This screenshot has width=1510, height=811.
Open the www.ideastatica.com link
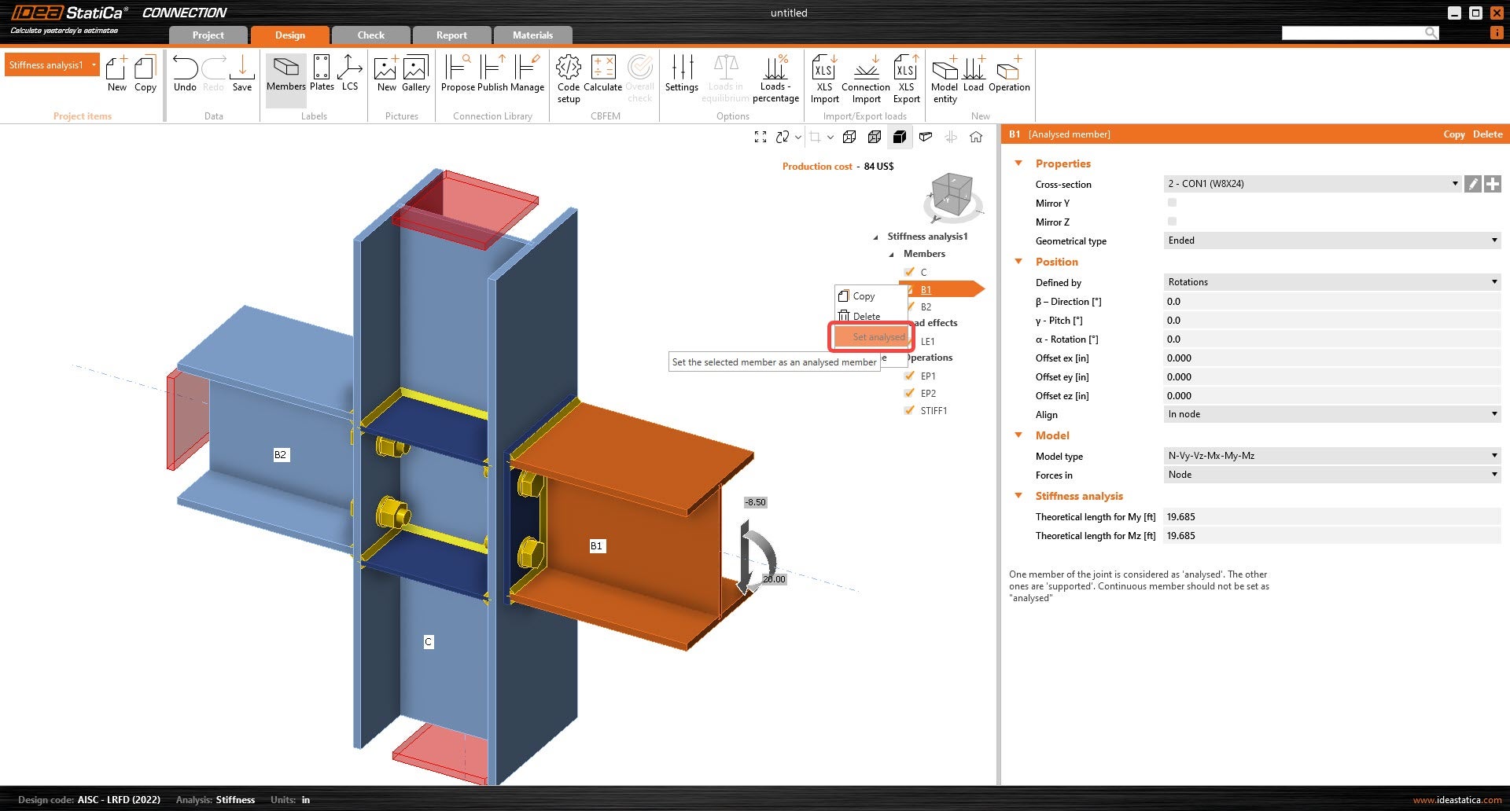(1457, 800)
